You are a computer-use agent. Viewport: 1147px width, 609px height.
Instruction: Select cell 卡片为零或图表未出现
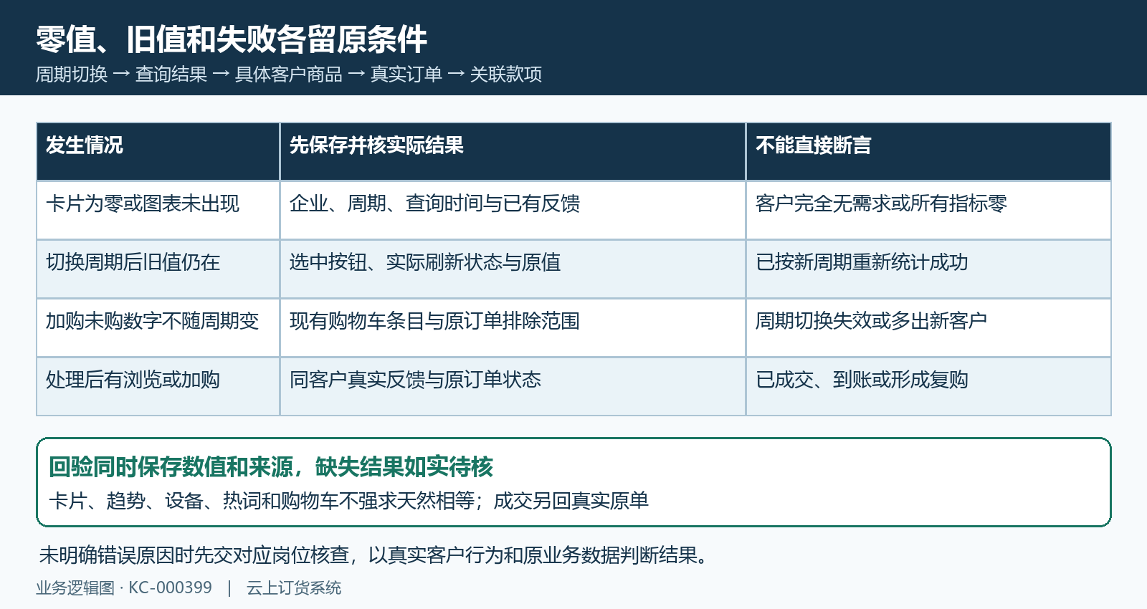coord(158,210)
